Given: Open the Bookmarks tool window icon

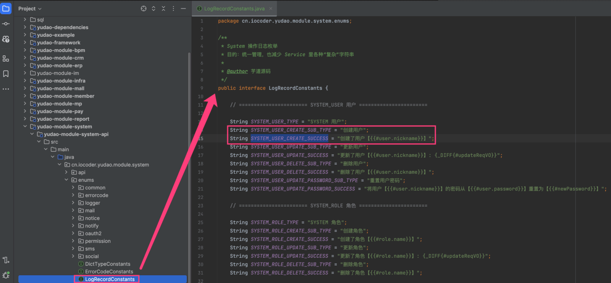Looking at the screenshot, I should (6, 74).
